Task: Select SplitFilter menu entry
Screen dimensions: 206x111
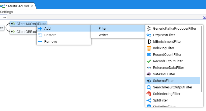Action: pos(160,100)
